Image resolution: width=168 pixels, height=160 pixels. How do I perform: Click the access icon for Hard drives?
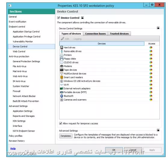point(151,47)
